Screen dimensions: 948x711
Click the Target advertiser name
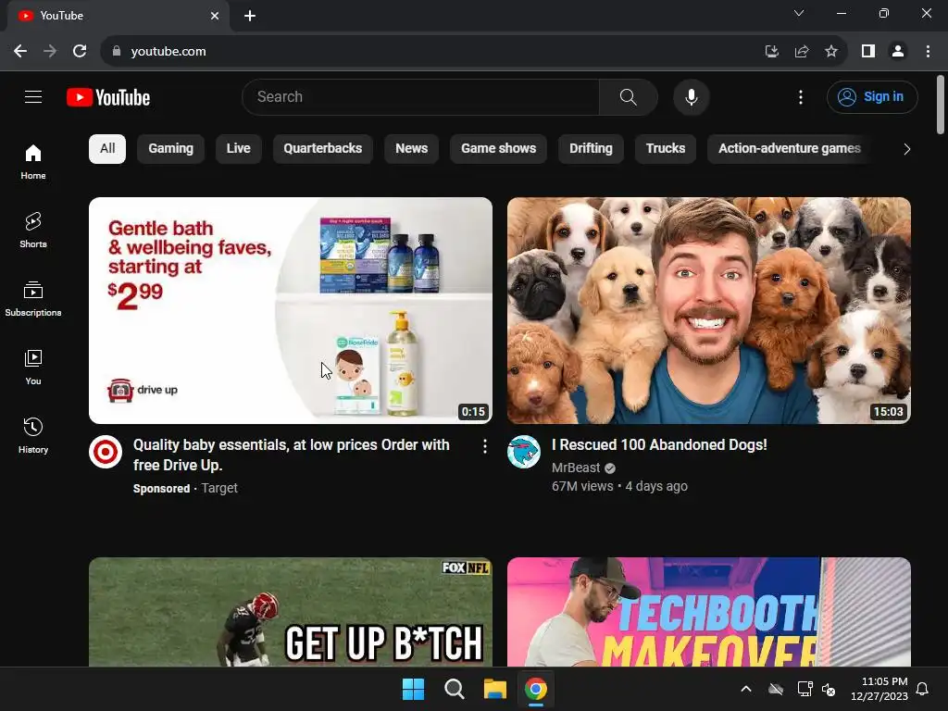(218, 488)
